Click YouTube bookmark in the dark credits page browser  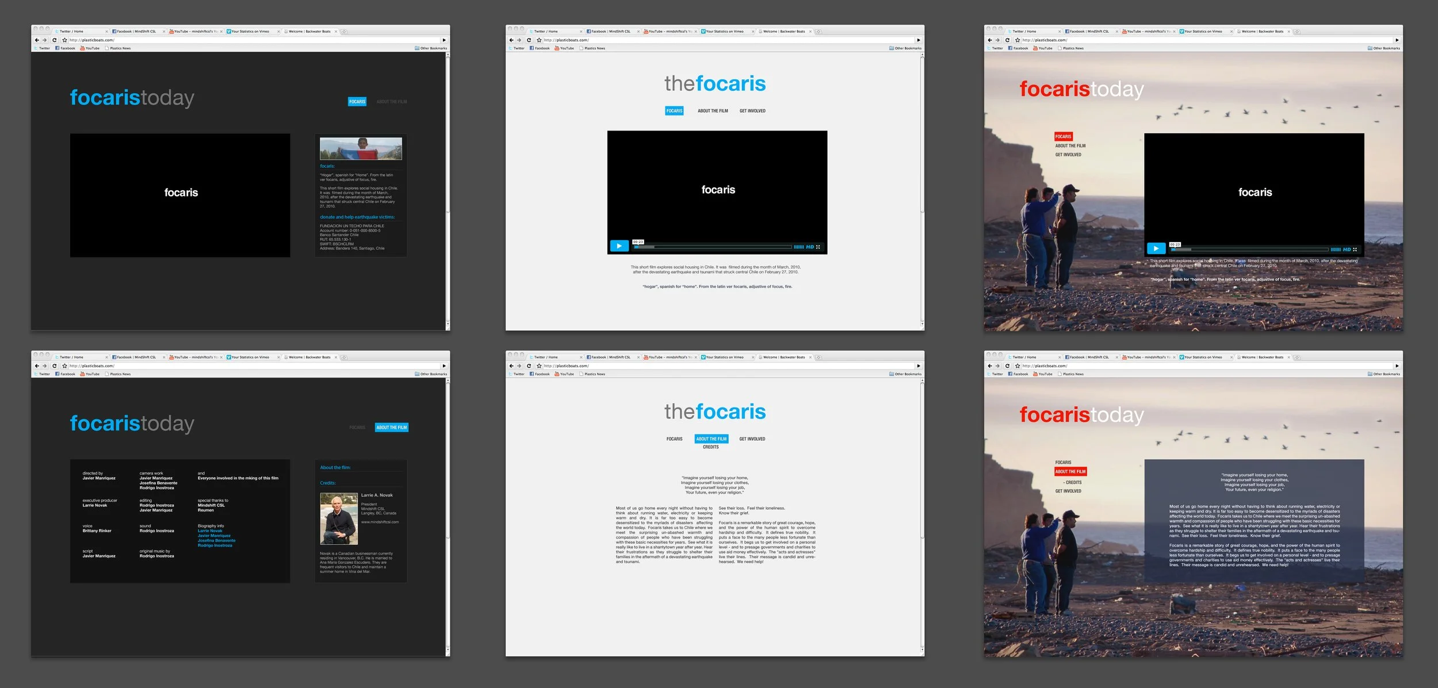click(90, 374)
